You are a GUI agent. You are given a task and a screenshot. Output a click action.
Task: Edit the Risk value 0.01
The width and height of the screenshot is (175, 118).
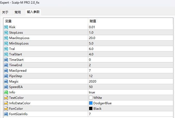[92, 27]
